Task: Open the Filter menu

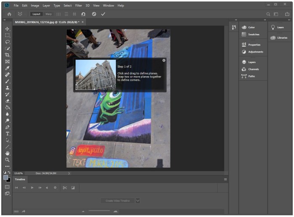Action: [x=79, y=5]
